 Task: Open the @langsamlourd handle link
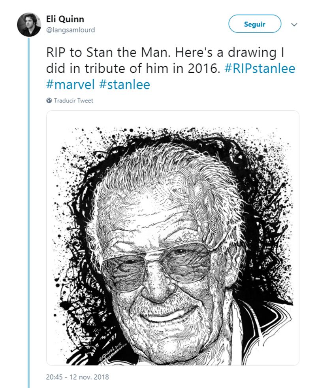(x=71, y=30)
